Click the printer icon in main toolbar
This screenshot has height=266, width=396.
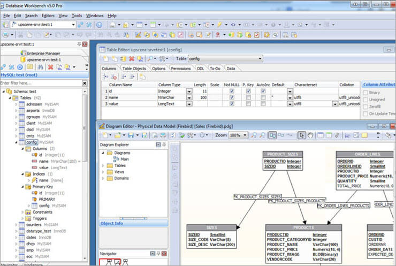(x=5, y=35)
